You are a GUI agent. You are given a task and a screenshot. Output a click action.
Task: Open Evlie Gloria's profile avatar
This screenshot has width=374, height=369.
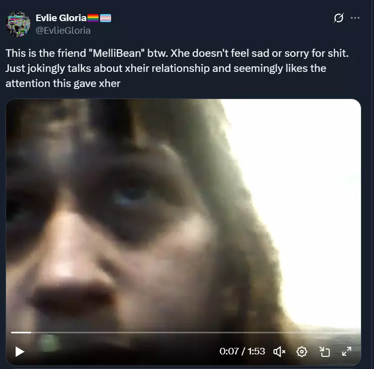click(x=18, y=24)
